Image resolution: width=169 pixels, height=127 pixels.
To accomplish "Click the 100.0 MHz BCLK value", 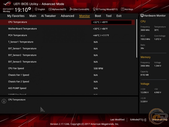I will click(145, 39).
